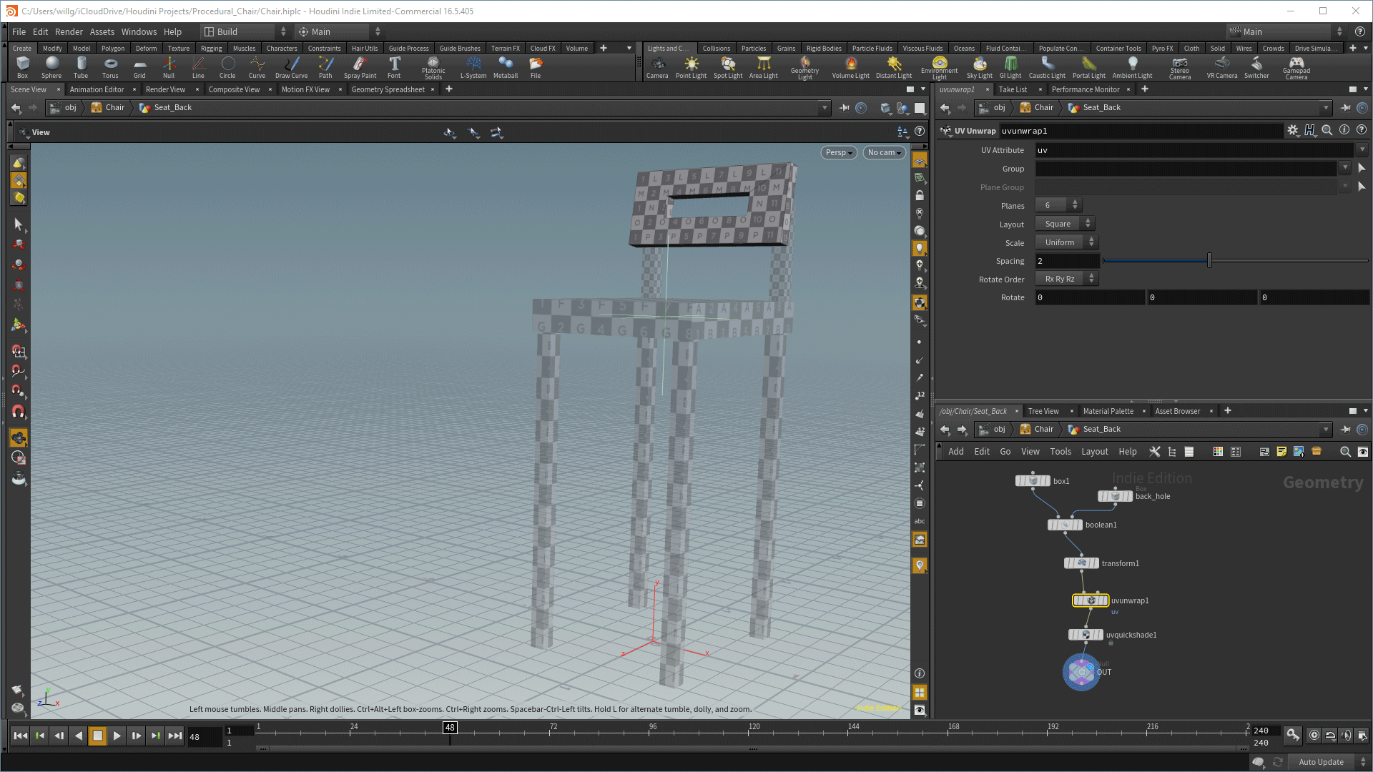Open parameter gear menu for uvunwrap1
Viewport: 1373px width, 772px height.
[x=1293, y=130]
